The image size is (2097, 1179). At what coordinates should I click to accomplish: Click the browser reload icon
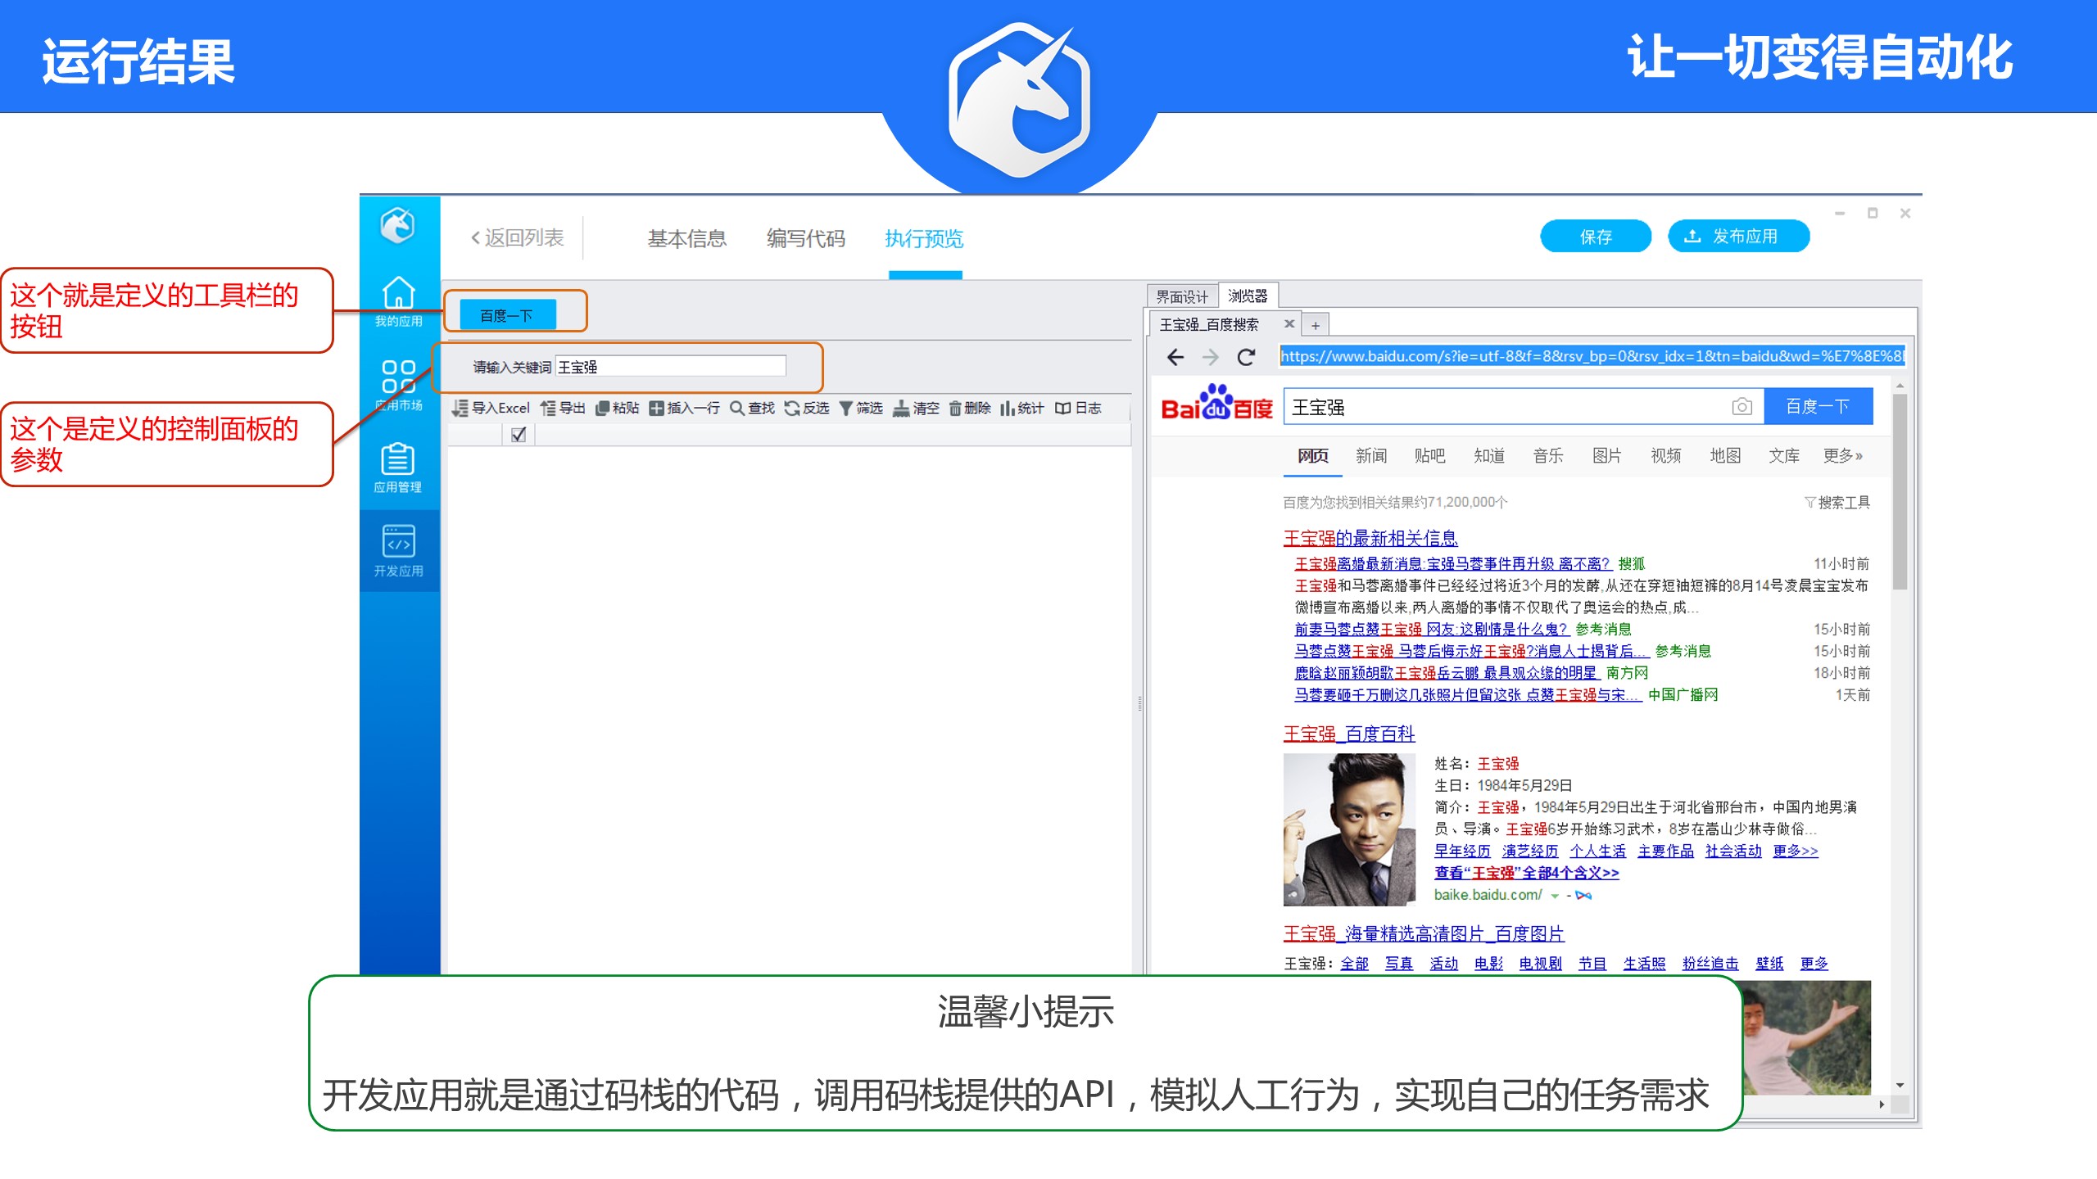click(1246, 357)
